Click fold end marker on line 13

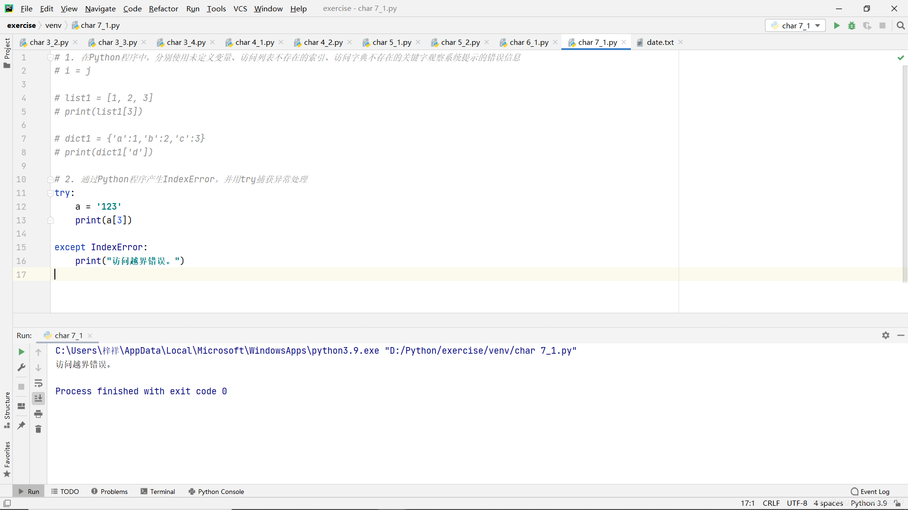click(50, 220)
